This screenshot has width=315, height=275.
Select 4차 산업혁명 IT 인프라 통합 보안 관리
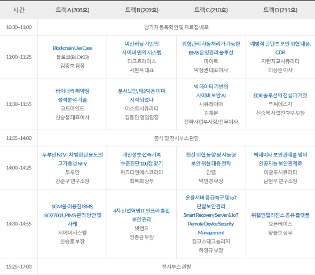pyautogui.click(x=141, y=215)
